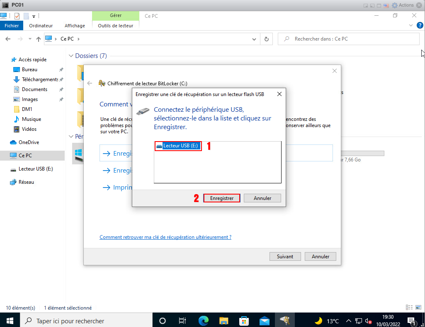Collapse the Dossiers (7) section

tap(71, 56)
